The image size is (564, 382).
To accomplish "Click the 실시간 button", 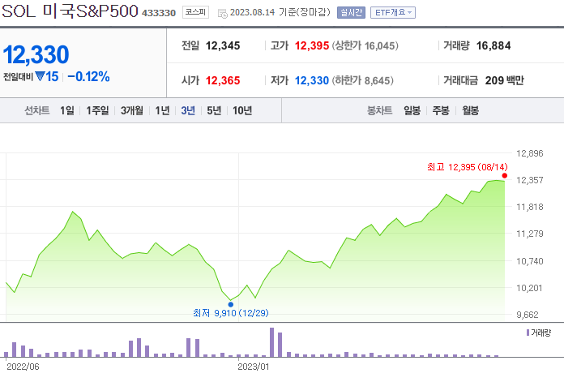I will 351,13.
